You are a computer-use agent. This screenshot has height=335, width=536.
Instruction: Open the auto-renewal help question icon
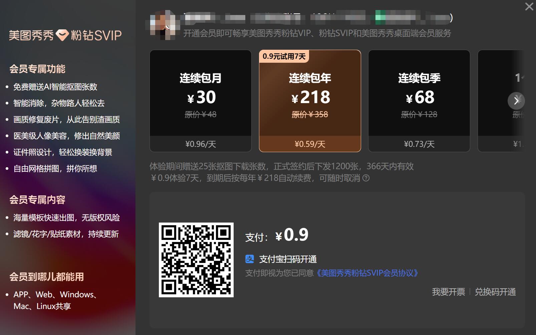[x=366, y=178]
